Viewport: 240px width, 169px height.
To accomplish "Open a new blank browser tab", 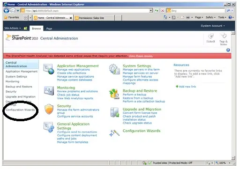I will tap(118, 18).
